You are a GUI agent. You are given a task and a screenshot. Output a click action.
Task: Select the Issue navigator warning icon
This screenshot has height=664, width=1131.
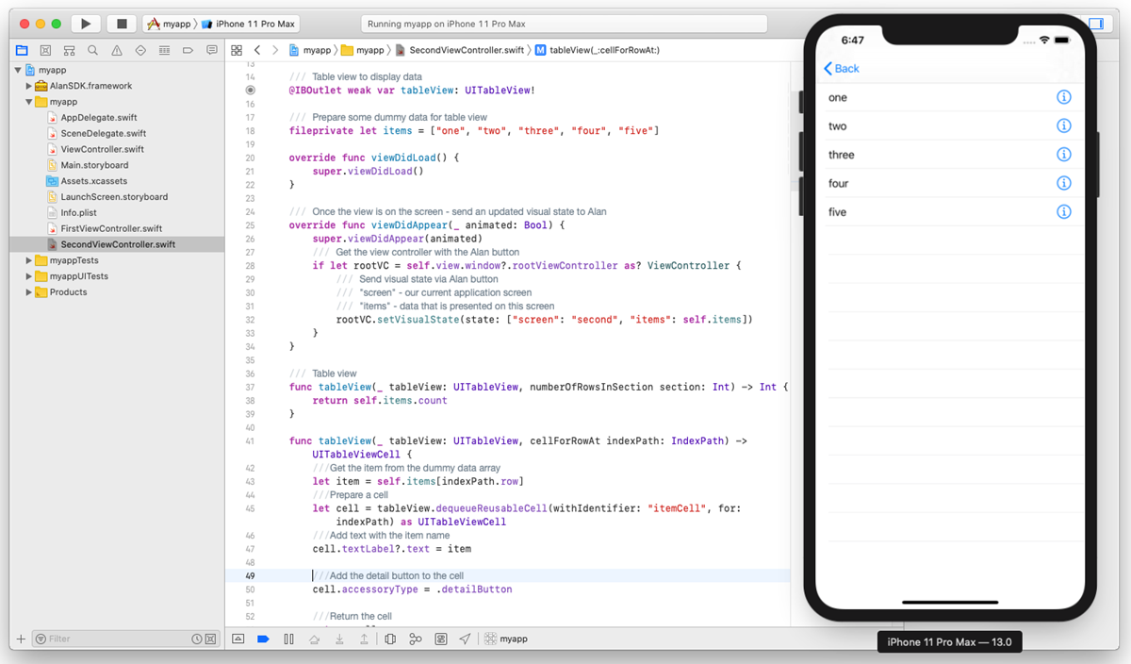click(x=115, y=50)
